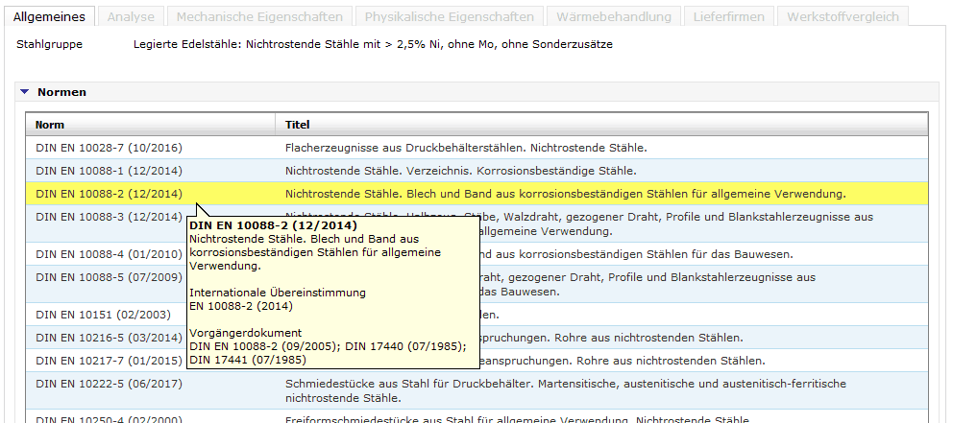Open norm DIN EN 10151 (02/2003)
The width and height of the screenshot is (953, 423).
click(102, 315)
